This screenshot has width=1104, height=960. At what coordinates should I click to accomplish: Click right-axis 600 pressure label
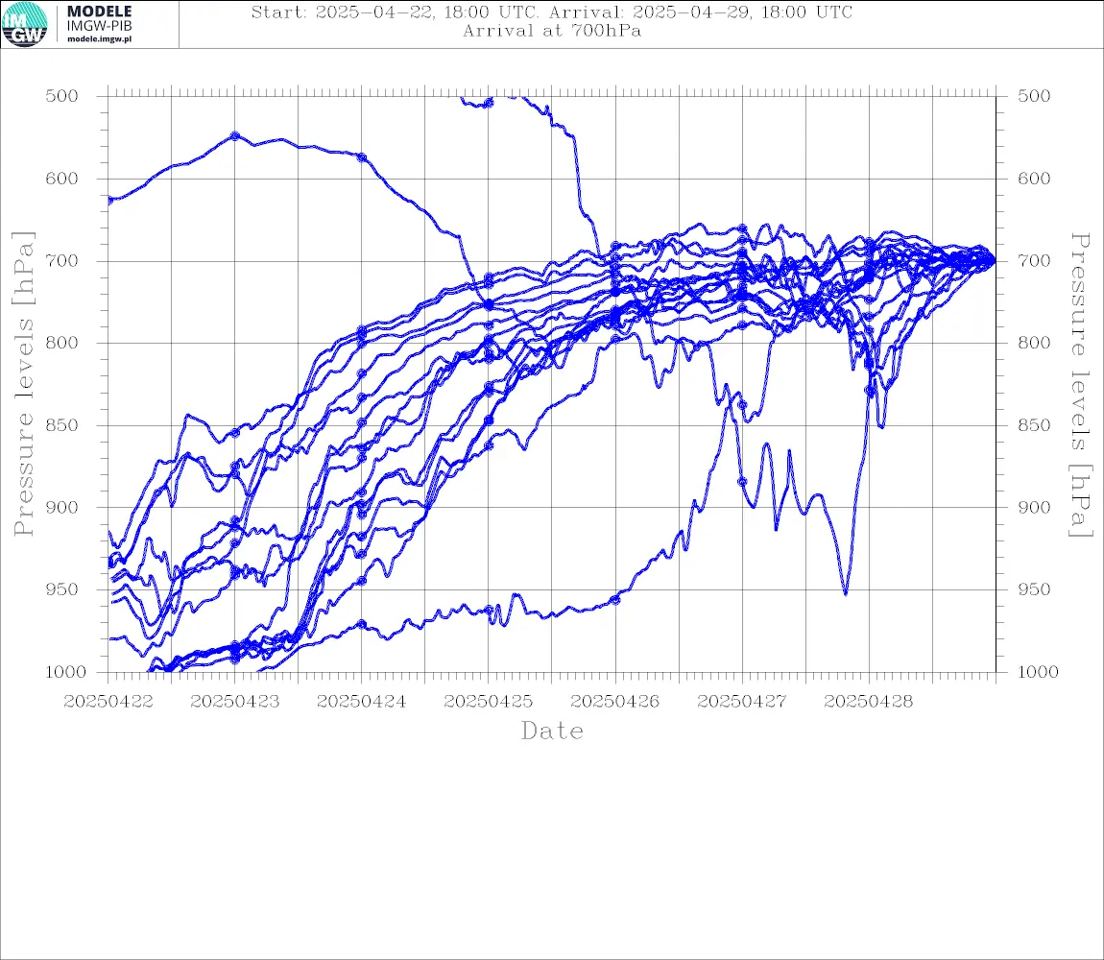(1034, 179)
